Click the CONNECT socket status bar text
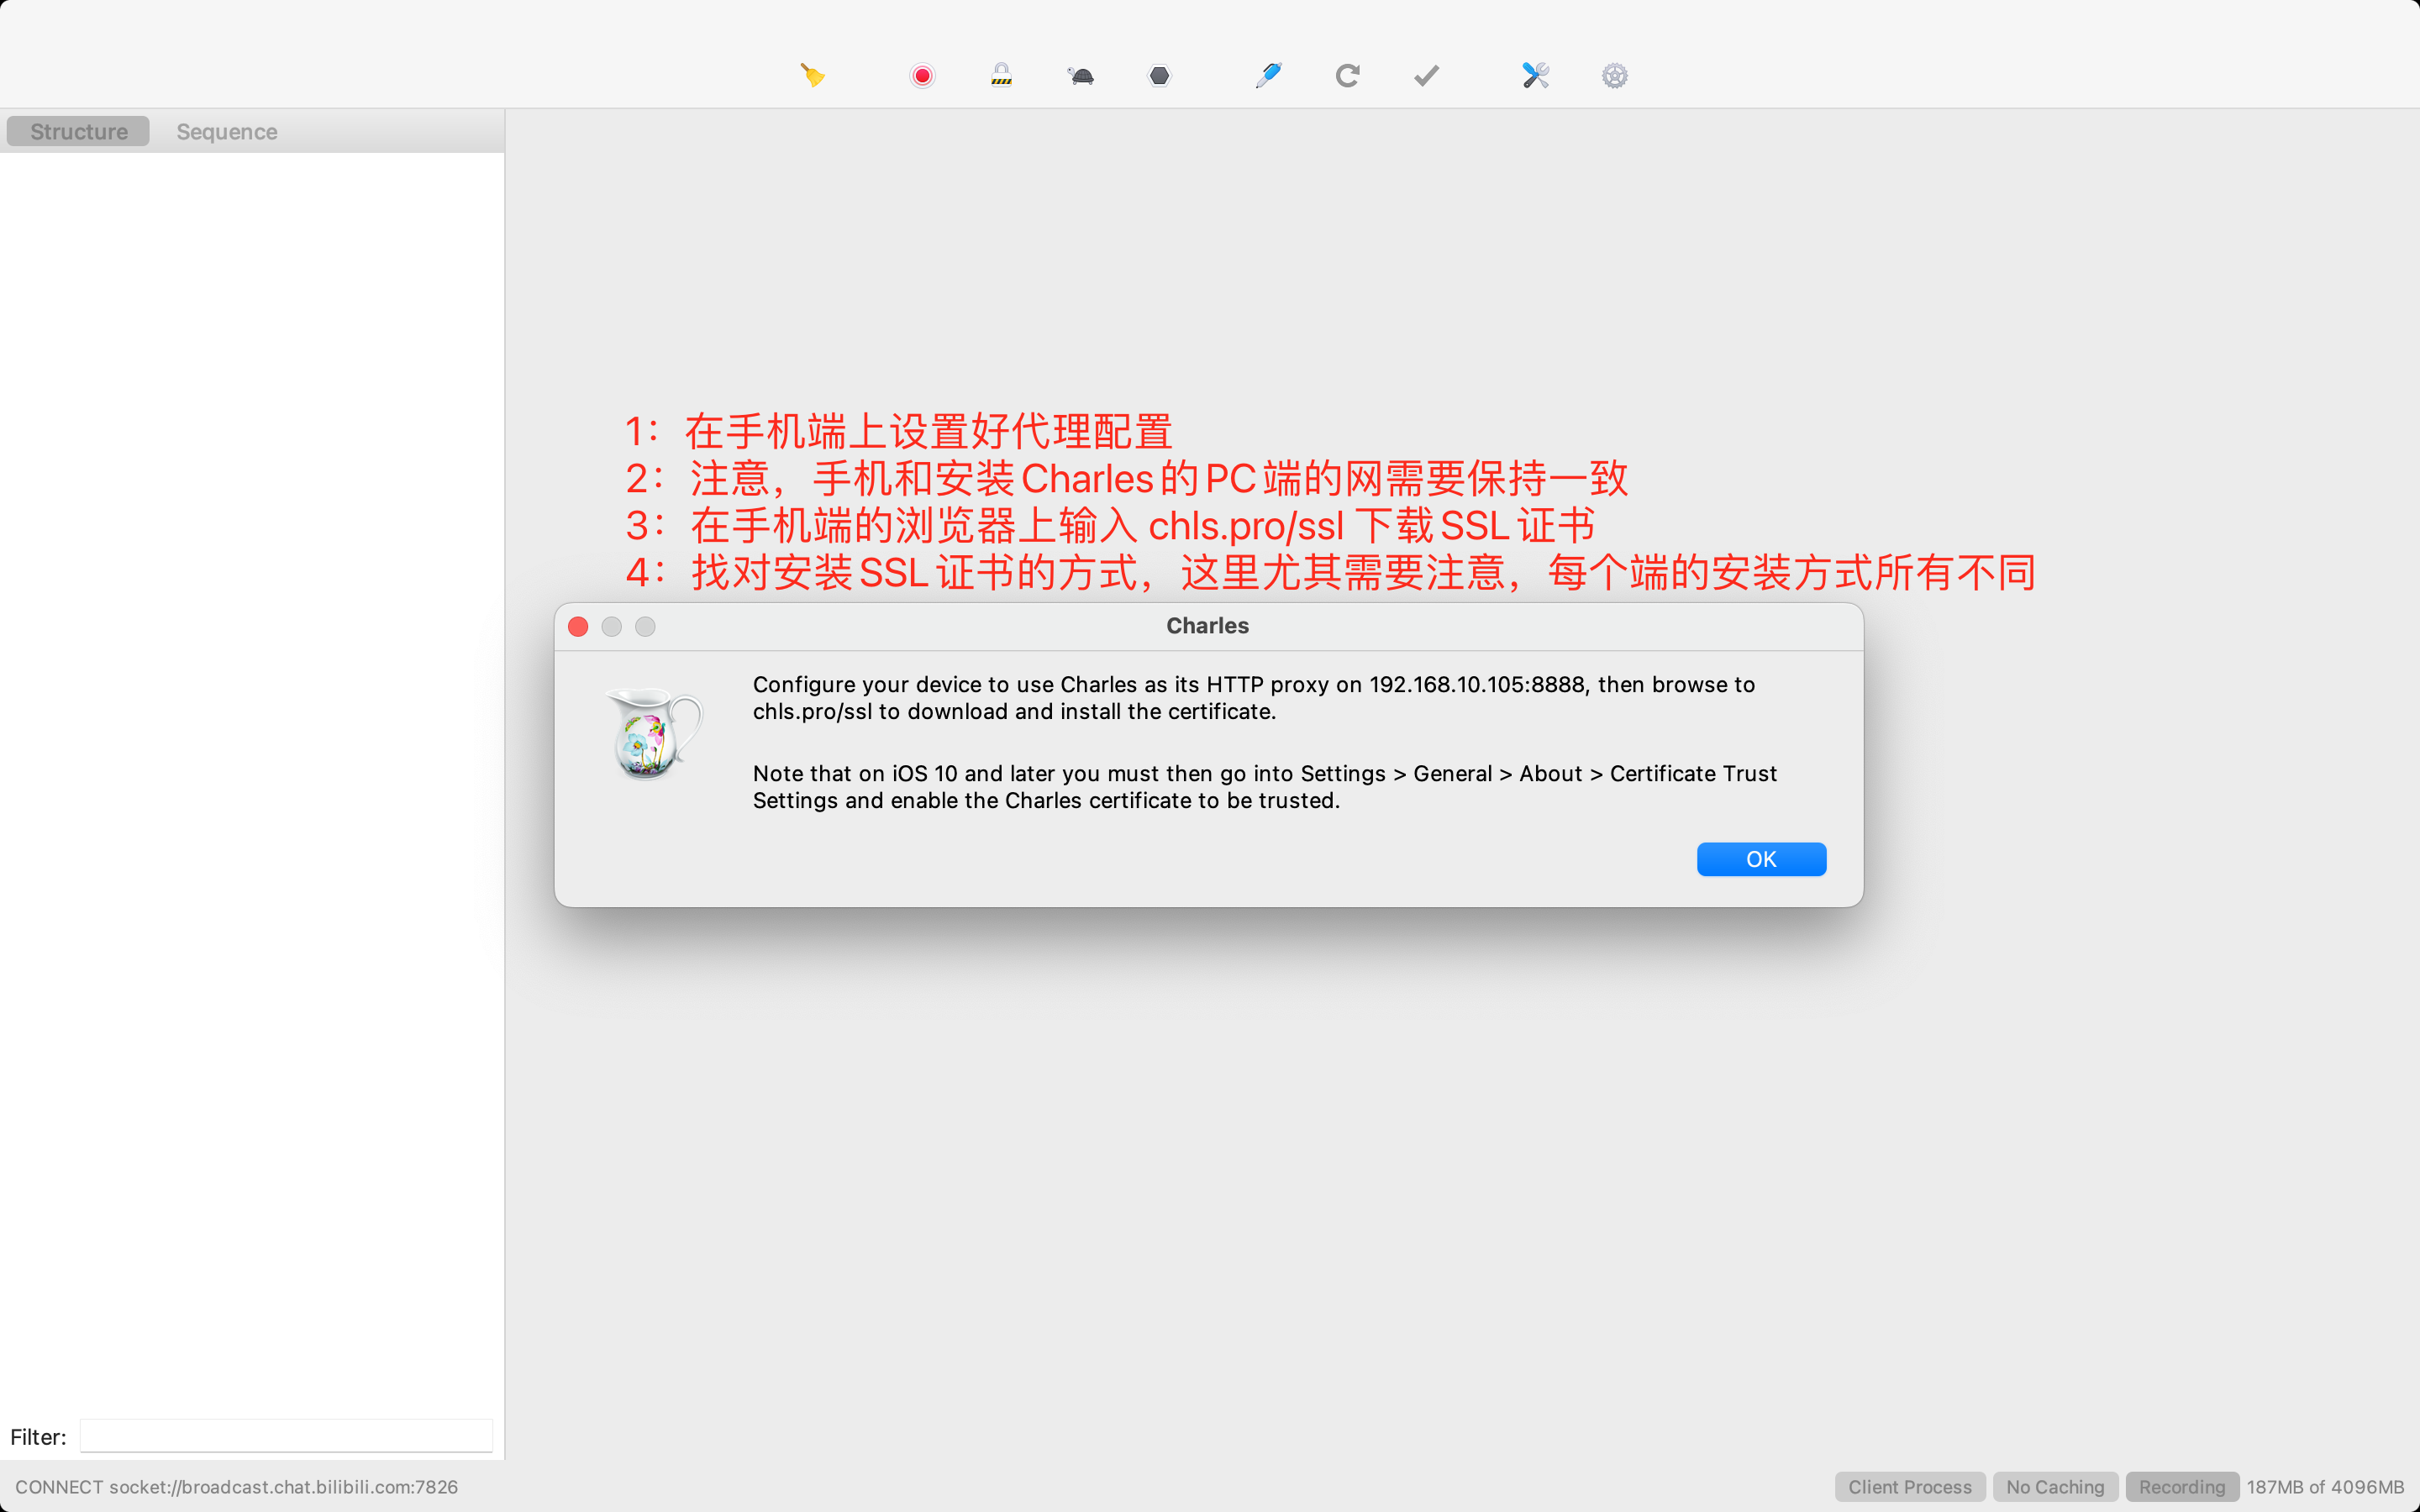 [x=236, y=1487]
